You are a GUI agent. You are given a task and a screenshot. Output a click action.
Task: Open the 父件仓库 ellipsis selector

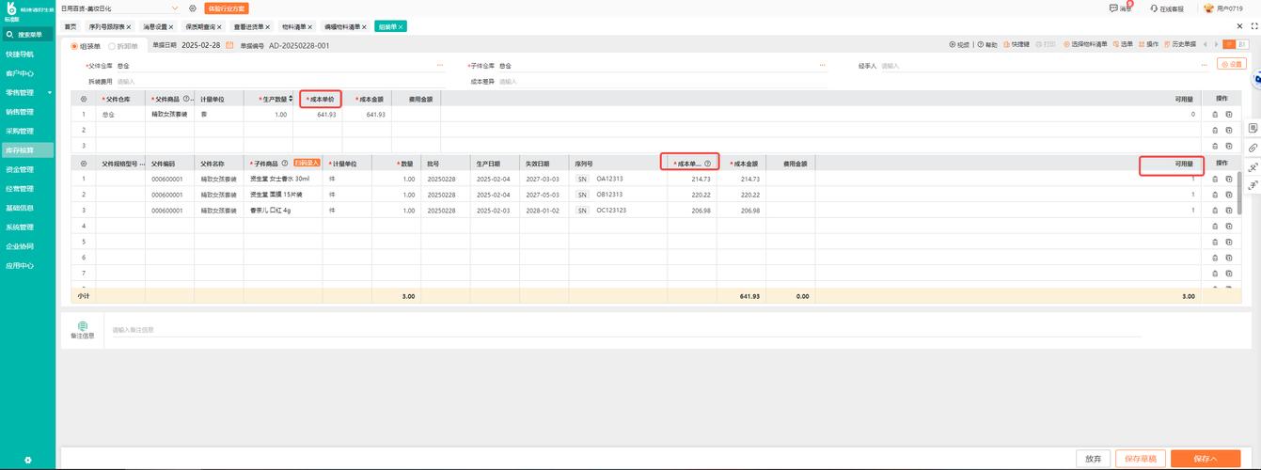pos(439,65)
